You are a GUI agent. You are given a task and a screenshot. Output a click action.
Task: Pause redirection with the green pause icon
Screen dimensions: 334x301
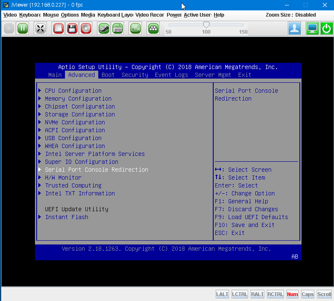[x=22, y=29]
